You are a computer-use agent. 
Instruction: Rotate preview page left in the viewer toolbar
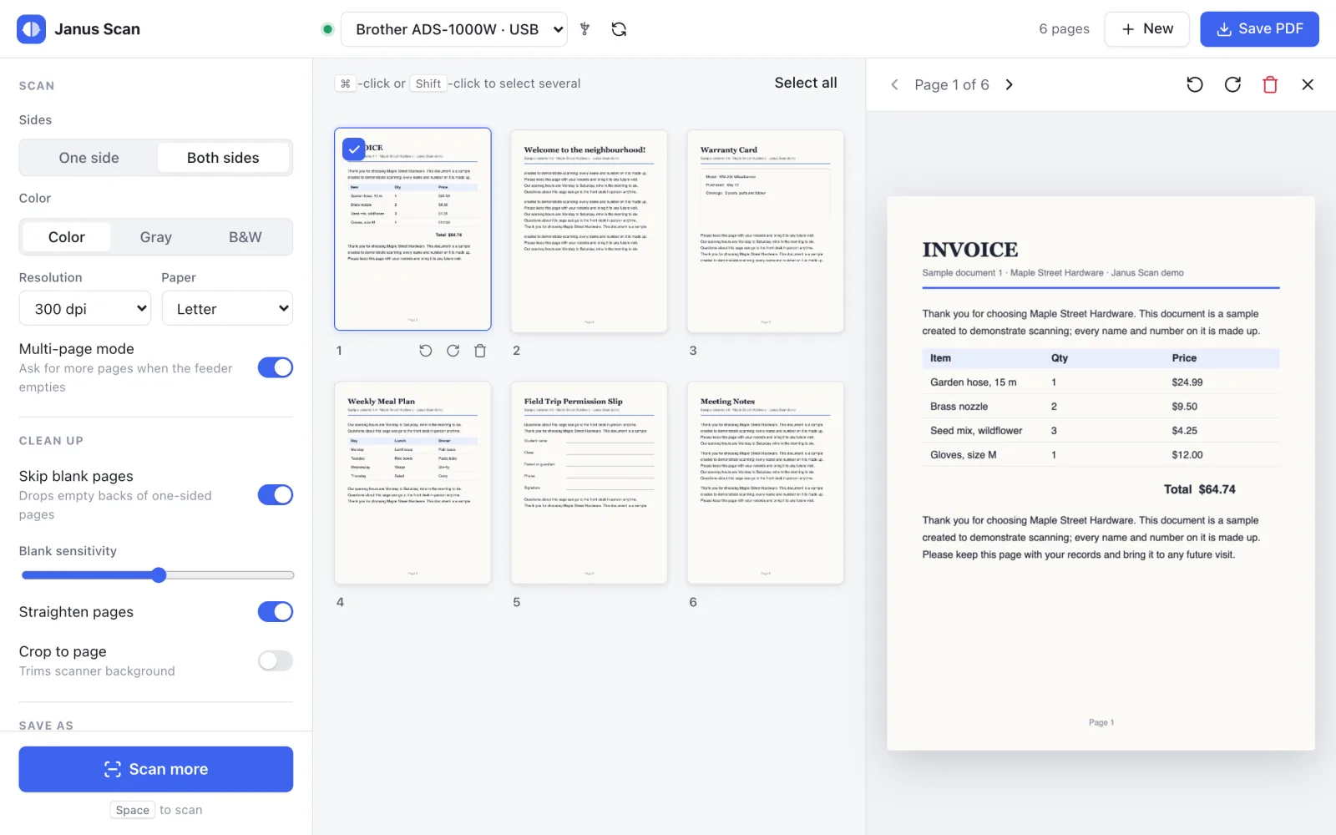click(1195, 84)
